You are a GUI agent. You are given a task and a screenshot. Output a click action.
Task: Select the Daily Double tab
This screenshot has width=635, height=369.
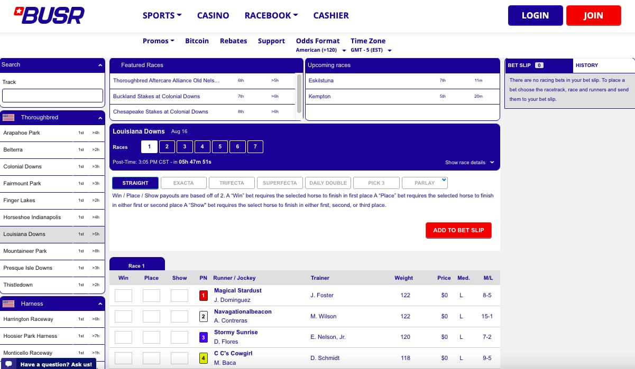coord(328,183)
